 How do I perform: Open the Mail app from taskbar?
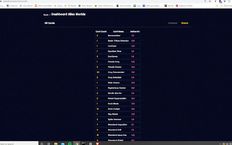(x=63, y=144)
